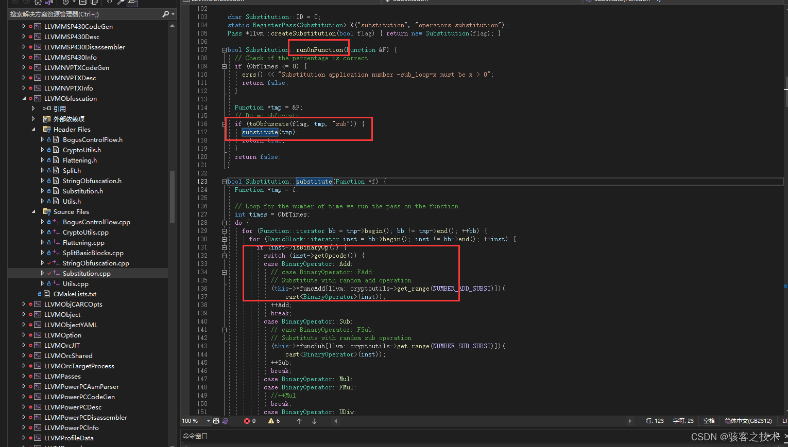Select the LLVMObject project
This screenshot has height=447, width=788.
62,314
